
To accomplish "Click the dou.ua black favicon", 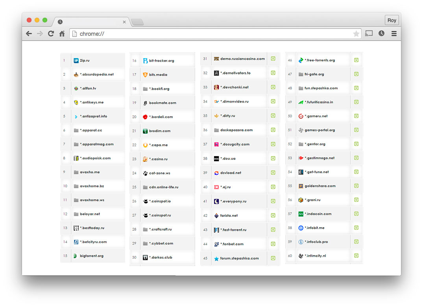I will point(216,158).
